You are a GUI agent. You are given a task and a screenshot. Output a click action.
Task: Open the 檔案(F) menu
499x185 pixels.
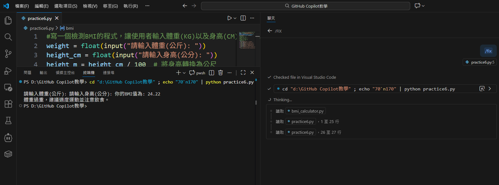coord(22,6)
